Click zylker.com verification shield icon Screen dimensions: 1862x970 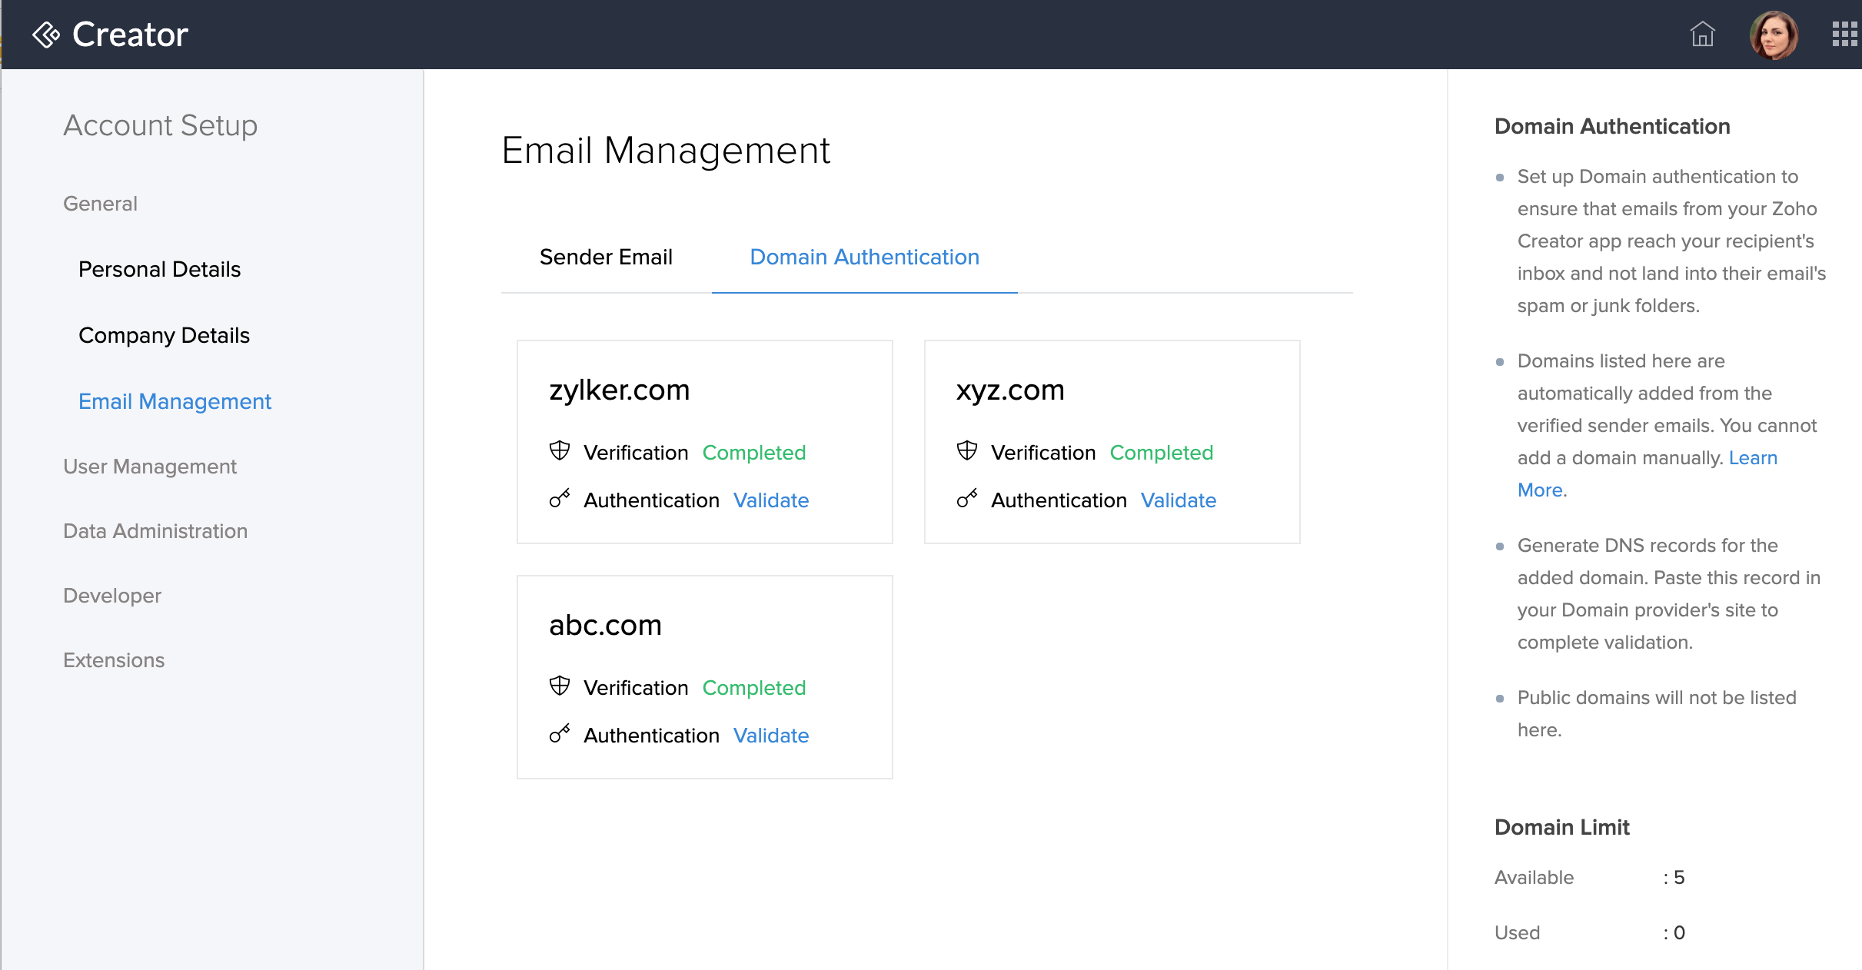point(560,451)
